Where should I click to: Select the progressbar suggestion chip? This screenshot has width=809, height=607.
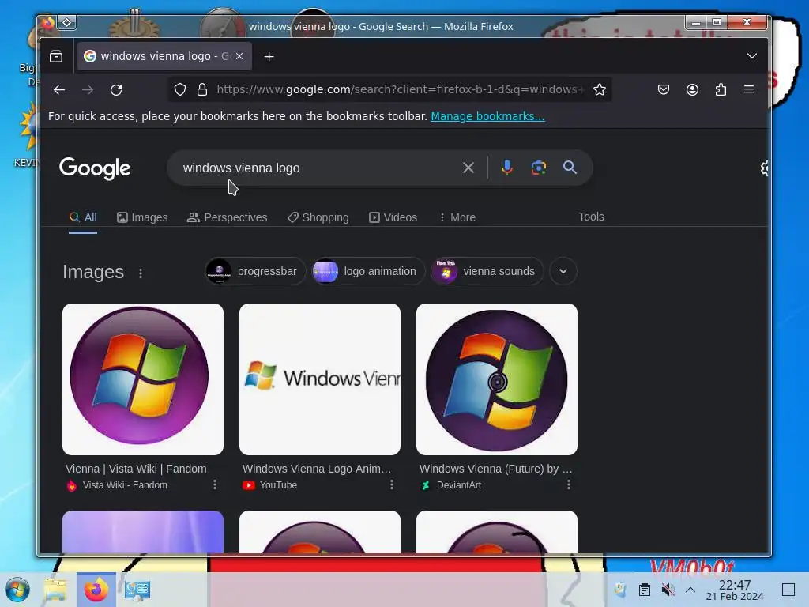click(x=255, y=271)
